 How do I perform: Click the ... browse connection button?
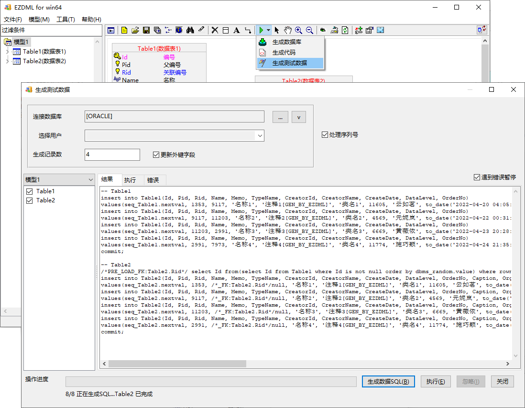click(280, 117)
